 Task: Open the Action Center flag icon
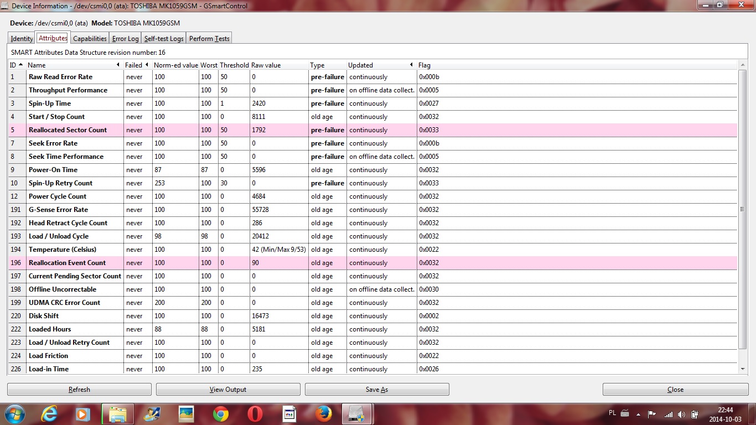(x=652, y=414)
